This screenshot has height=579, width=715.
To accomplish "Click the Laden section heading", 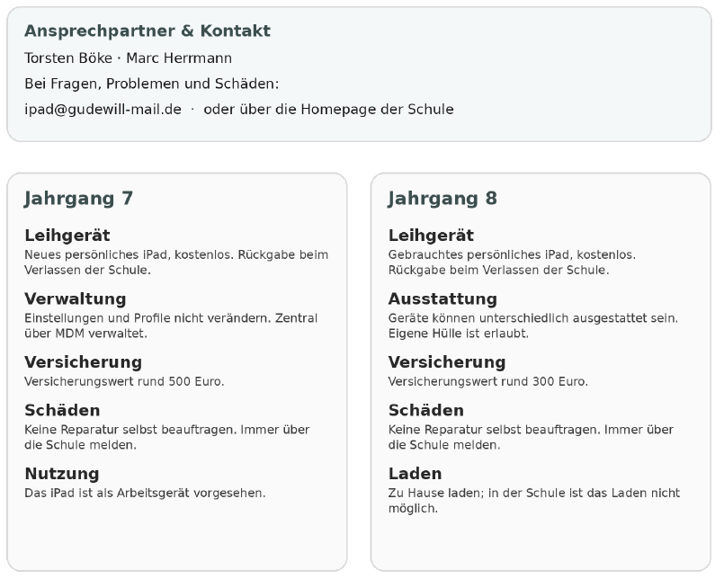I will [x=415, y=473].
